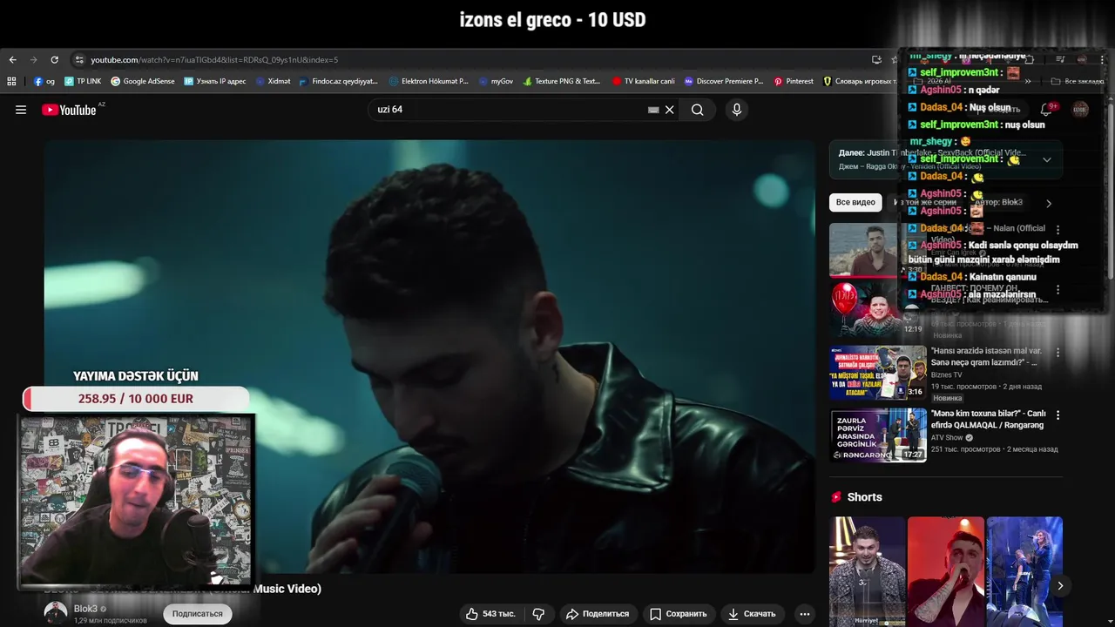Open the TP LINK bookmark

point(83,81)
